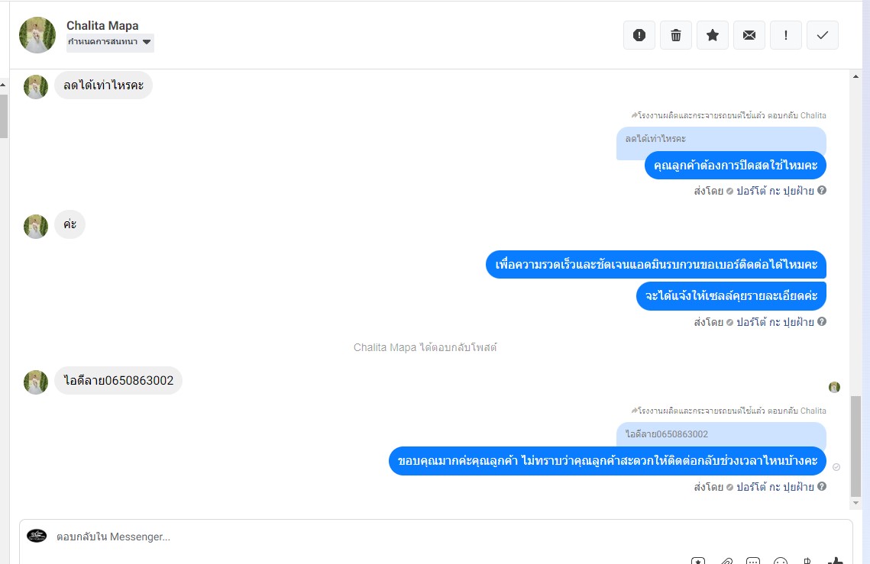This screenshot has height=564, width=870.
Task: Delete conversation using the trash icon
Action: tap(676, 35)
